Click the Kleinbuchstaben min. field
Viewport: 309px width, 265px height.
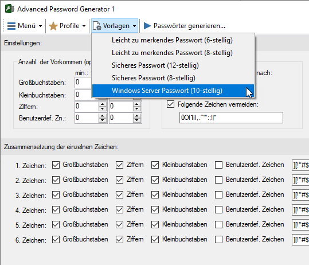pos(83,95)
